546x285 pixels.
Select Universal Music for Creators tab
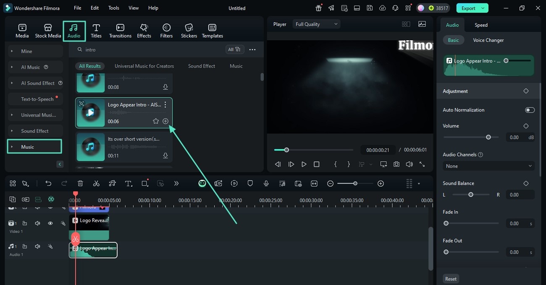(x=144, y=66)
